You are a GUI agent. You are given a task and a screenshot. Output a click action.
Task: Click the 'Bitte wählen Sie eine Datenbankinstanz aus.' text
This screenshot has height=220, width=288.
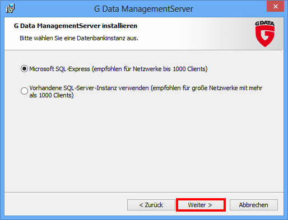click(x=79, y=38)
